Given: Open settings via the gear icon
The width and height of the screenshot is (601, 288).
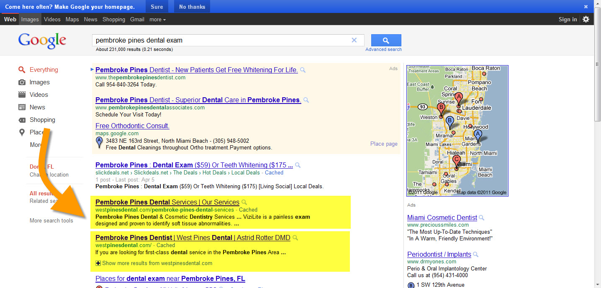Looking at the screenshot, I should click(x=586, y=19).
